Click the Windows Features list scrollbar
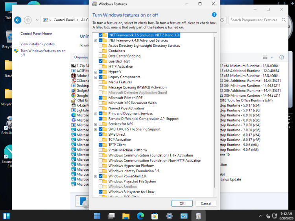Image resolution: width=295 pixels, height=221 pixels. 215,112
